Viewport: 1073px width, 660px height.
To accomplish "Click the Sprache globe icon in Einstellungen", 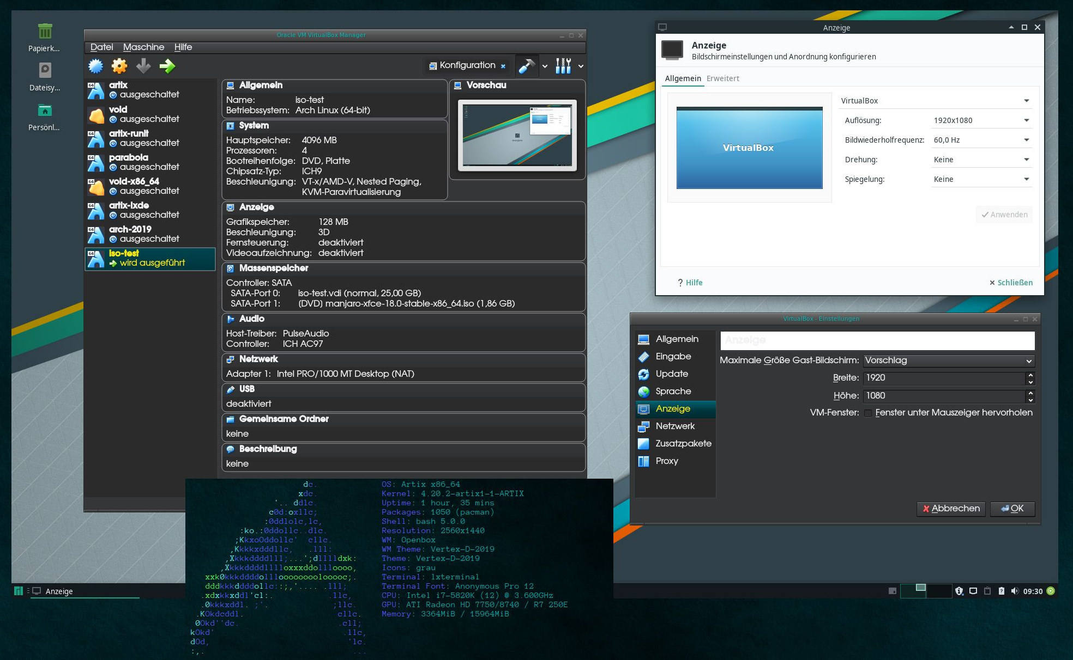I will click(x=643, y=392).
